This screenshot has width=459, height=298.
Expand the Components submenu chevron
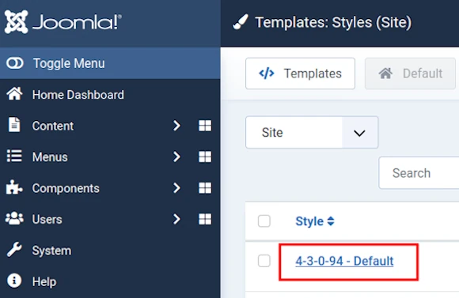point(176,188)
